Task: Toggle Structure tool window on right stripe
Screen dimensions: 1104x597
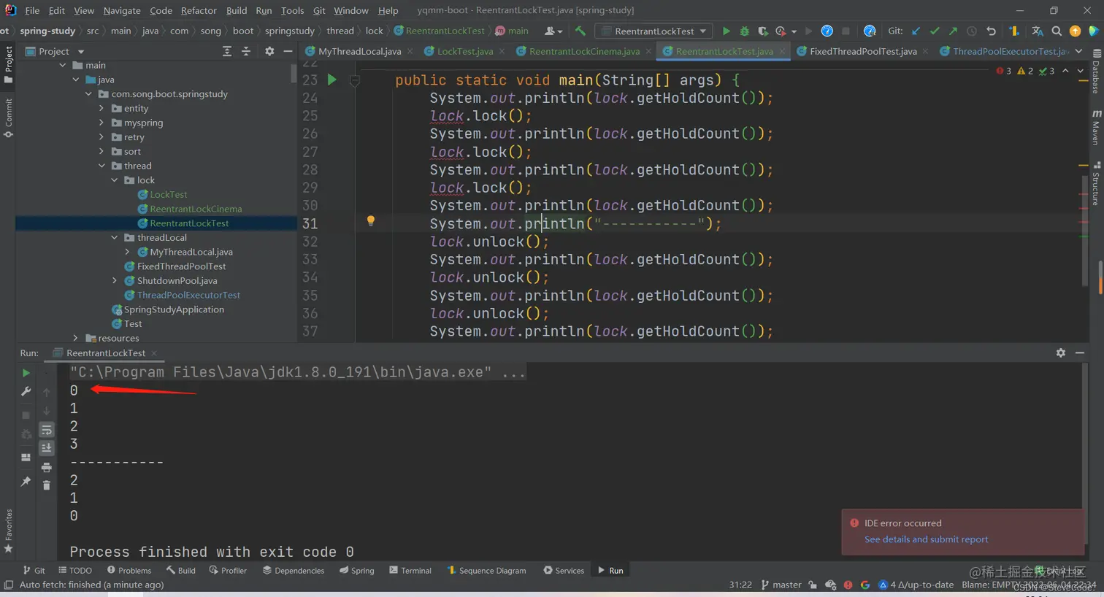Action: tap(1096, 183)
